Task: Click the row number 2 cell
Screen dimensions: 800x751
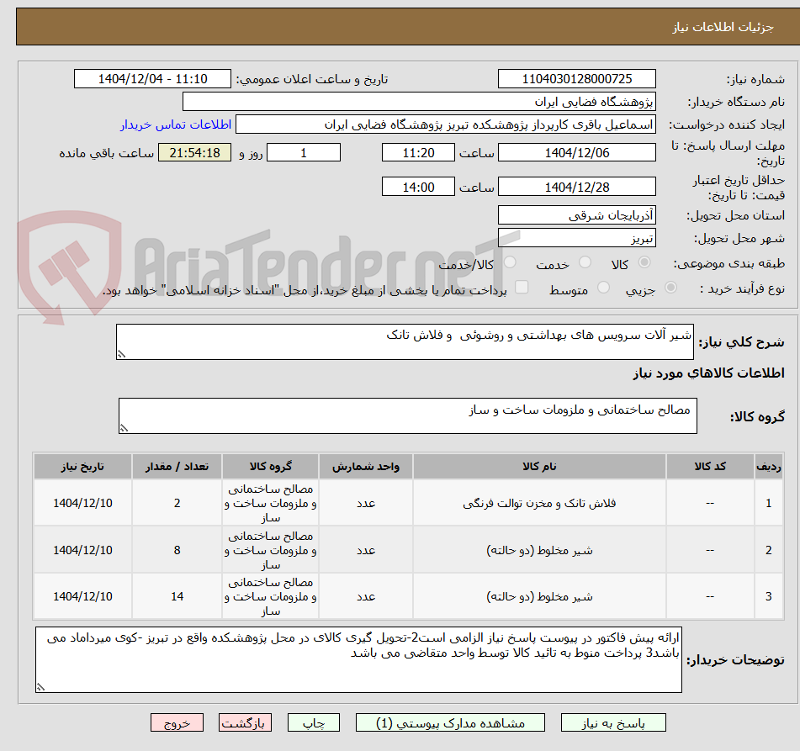Action: (x=768, y=550)
